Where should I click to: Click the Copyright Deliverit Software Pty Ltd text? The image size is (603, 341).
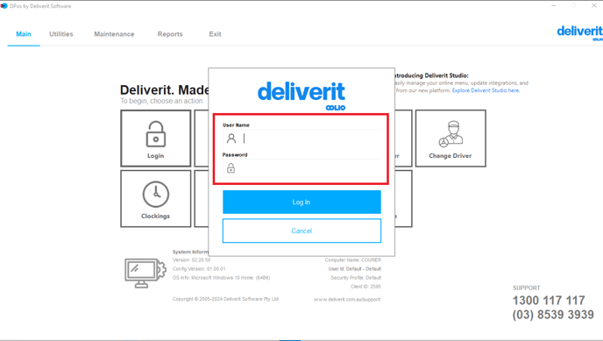225,299
